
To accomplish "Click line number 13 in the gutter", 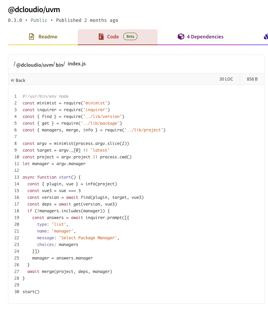I will pyautogui.click(x=16, y=177).
